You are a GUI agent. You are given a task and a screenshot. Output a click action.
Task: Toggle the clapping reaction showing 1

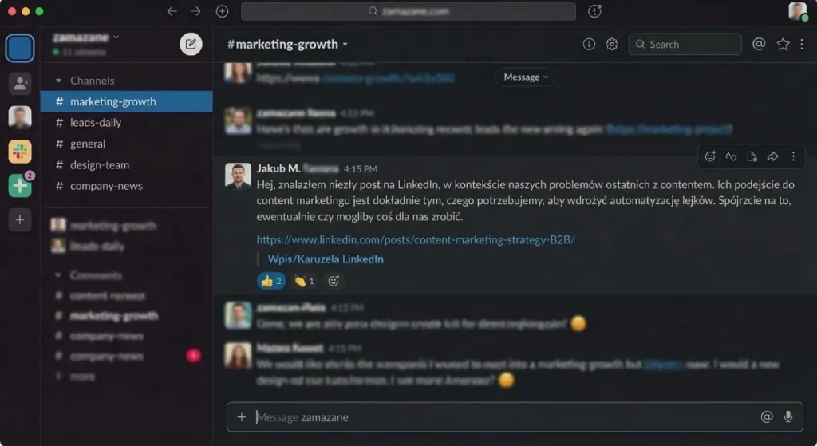tap(304, 281)
